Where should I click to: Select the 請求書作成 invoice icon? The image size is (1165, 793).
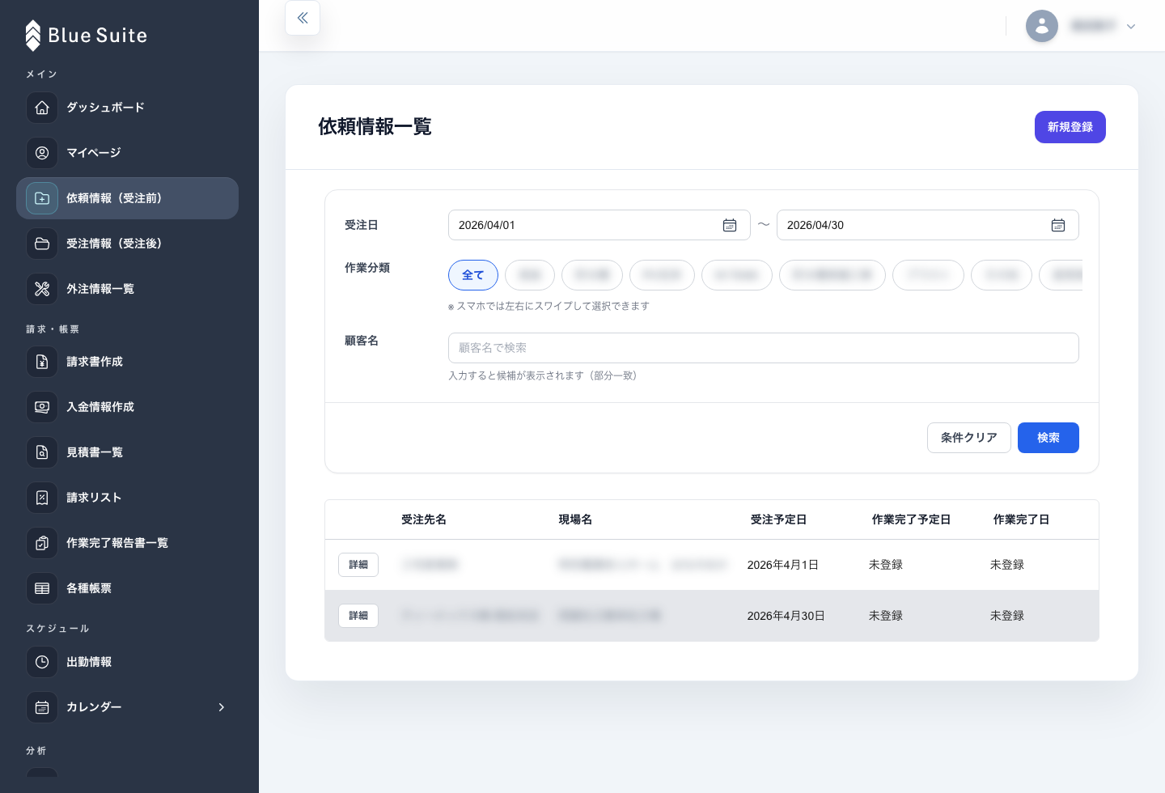tap(42, 362)
